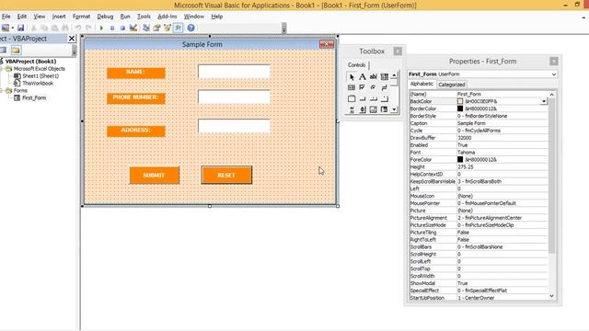Viewport: 589px width, 331px height.
Task: Open the Debug menu
Action: point(105,17)
